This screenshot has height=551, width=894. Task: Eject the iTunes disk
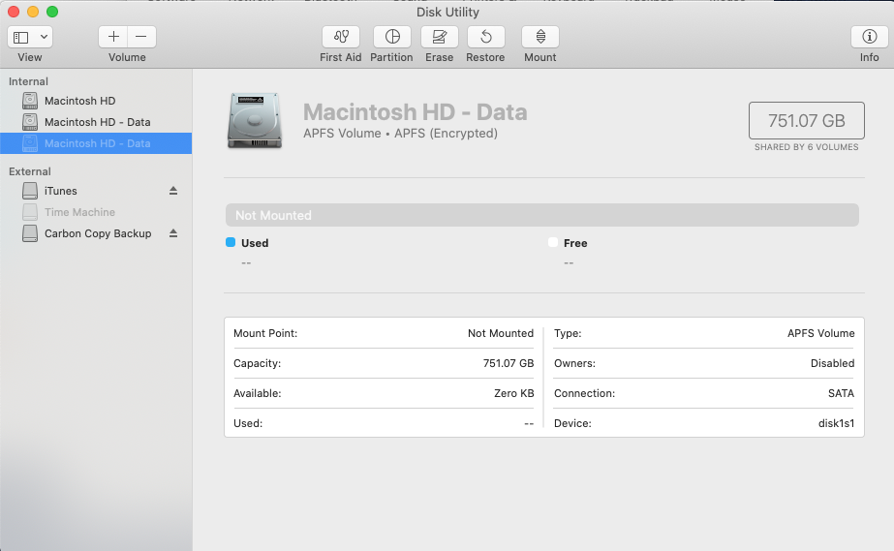pos(173,191)
